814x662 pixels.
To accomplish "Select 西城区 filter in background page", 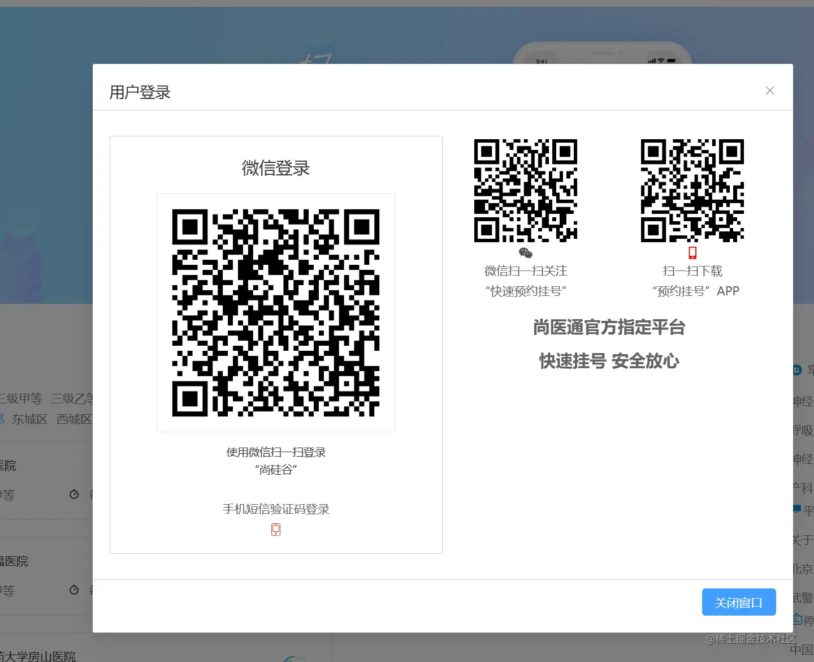I will click(74, 419).
